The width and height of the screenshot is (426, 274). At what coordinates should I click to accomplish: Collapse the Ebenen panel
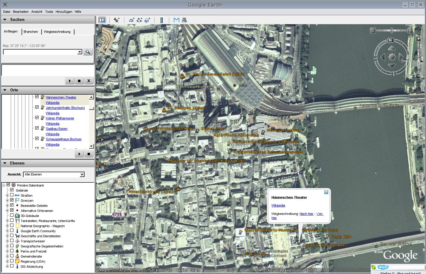[5, 163]
